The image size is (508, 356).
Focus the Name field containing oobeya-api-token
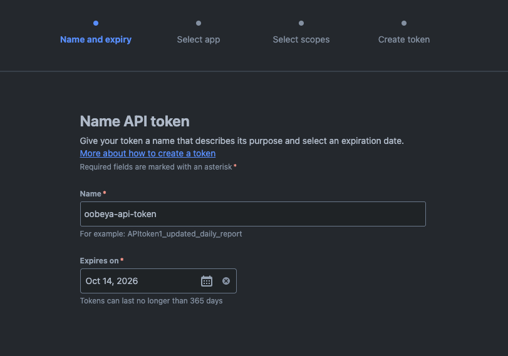[x=252, y=214]
